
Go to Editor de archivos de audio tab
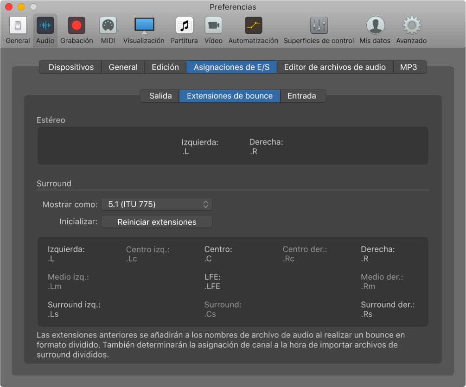pos(334,67)
